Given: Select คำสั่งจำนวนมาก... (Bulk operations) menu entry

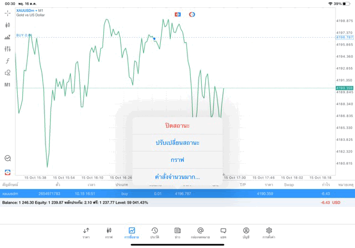Looking at the screenshot, I should 177,177.
